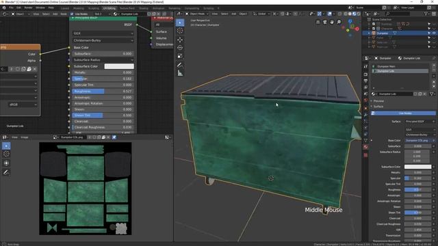
Task: Click the zoom magnifier viewport navigation icon
Action: (339, 22)
